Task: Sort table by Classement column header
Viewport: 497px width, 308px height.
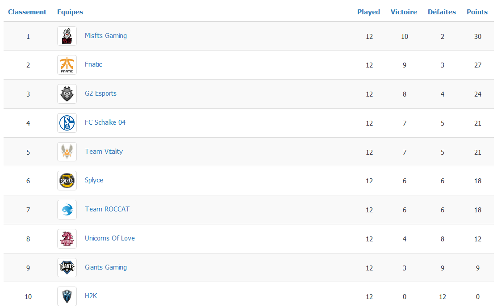Action: point(27,12)
